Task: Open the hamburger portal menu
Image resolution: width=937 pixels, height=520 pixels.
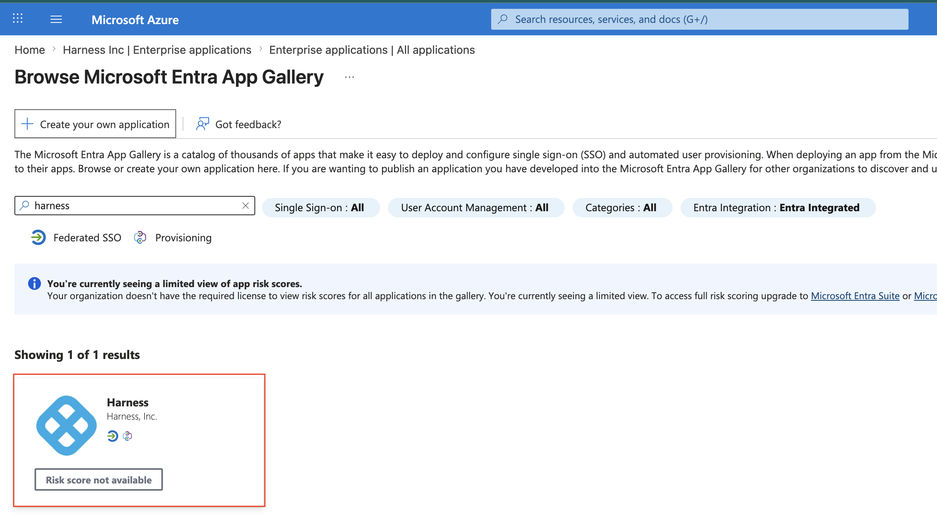Action: pyautogui.click(x=56, y=19)
